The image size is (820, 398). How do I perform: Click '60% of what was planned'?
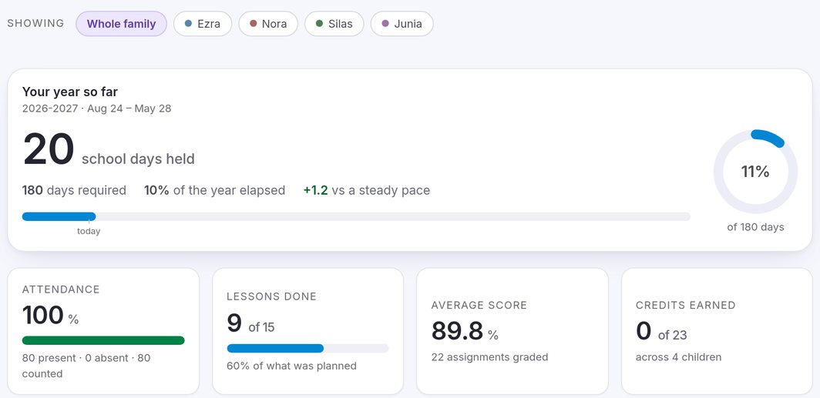pos(292,366)
